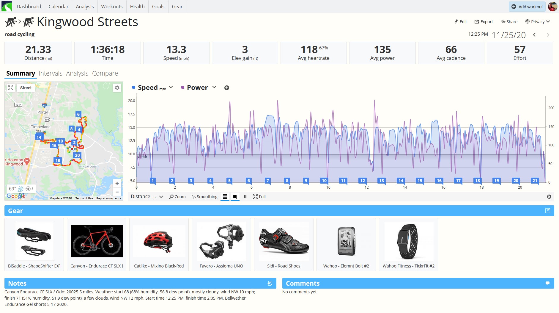Click the map settings gear icon
Image resolution: width=559 pixels, height=313 pixels.
[x=117, y=88]
